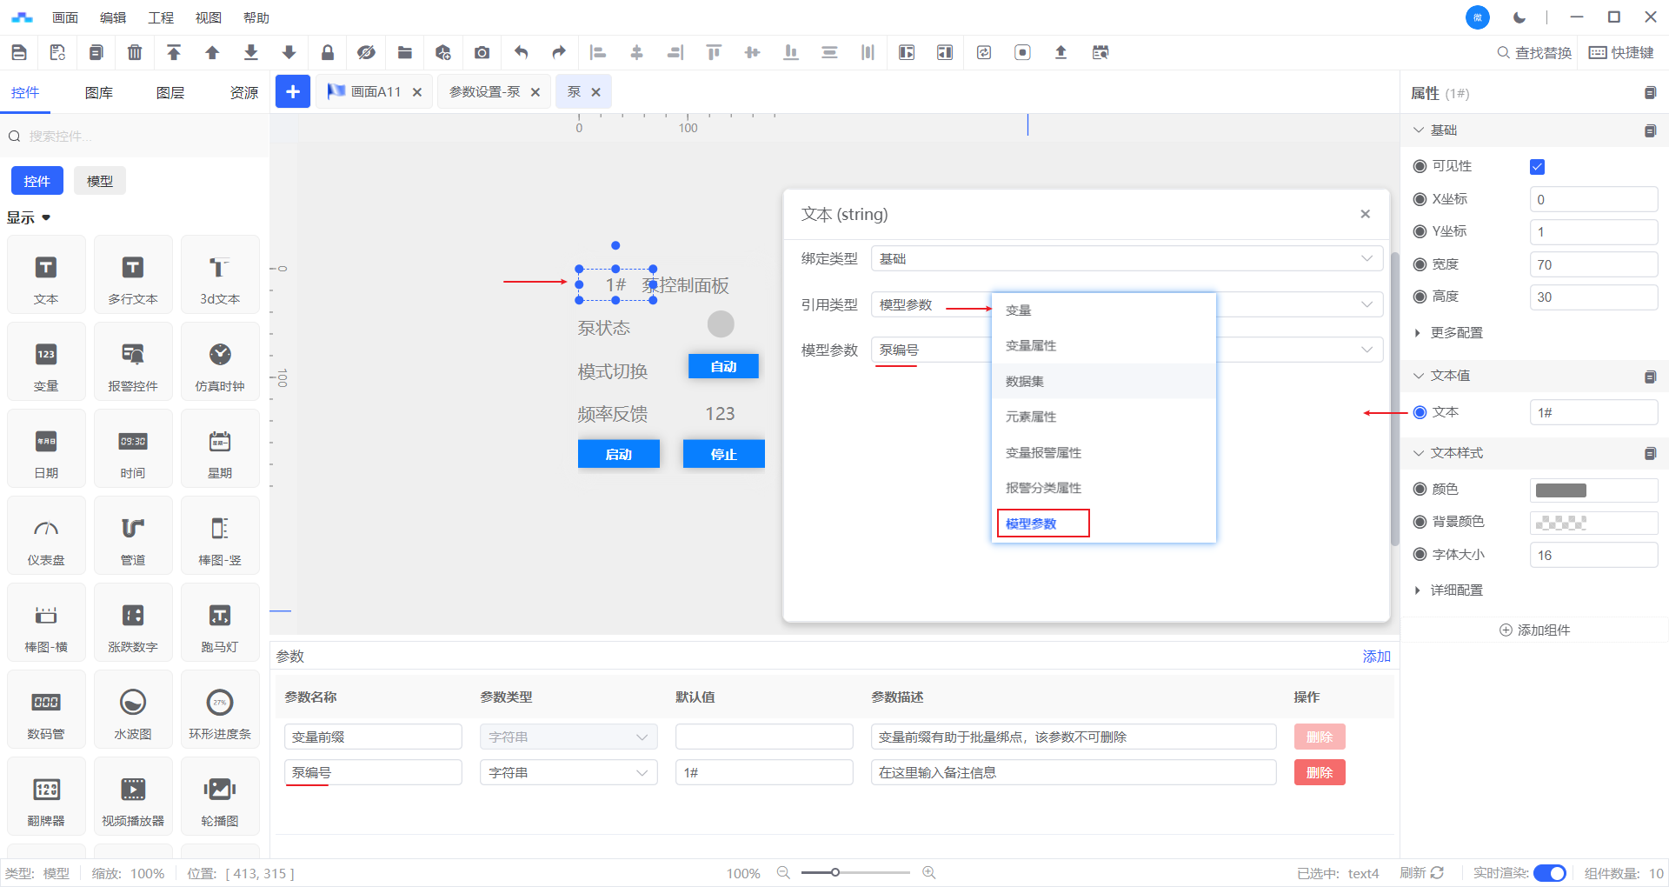Click the red 删除 button for 泵编号
The width and height of the screenshot is (1669, 887).
point(1319,773)
